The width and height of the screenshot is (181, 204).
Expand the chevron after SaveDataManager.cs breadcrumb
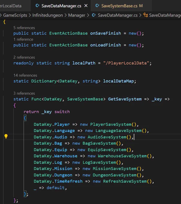[140, 15]
